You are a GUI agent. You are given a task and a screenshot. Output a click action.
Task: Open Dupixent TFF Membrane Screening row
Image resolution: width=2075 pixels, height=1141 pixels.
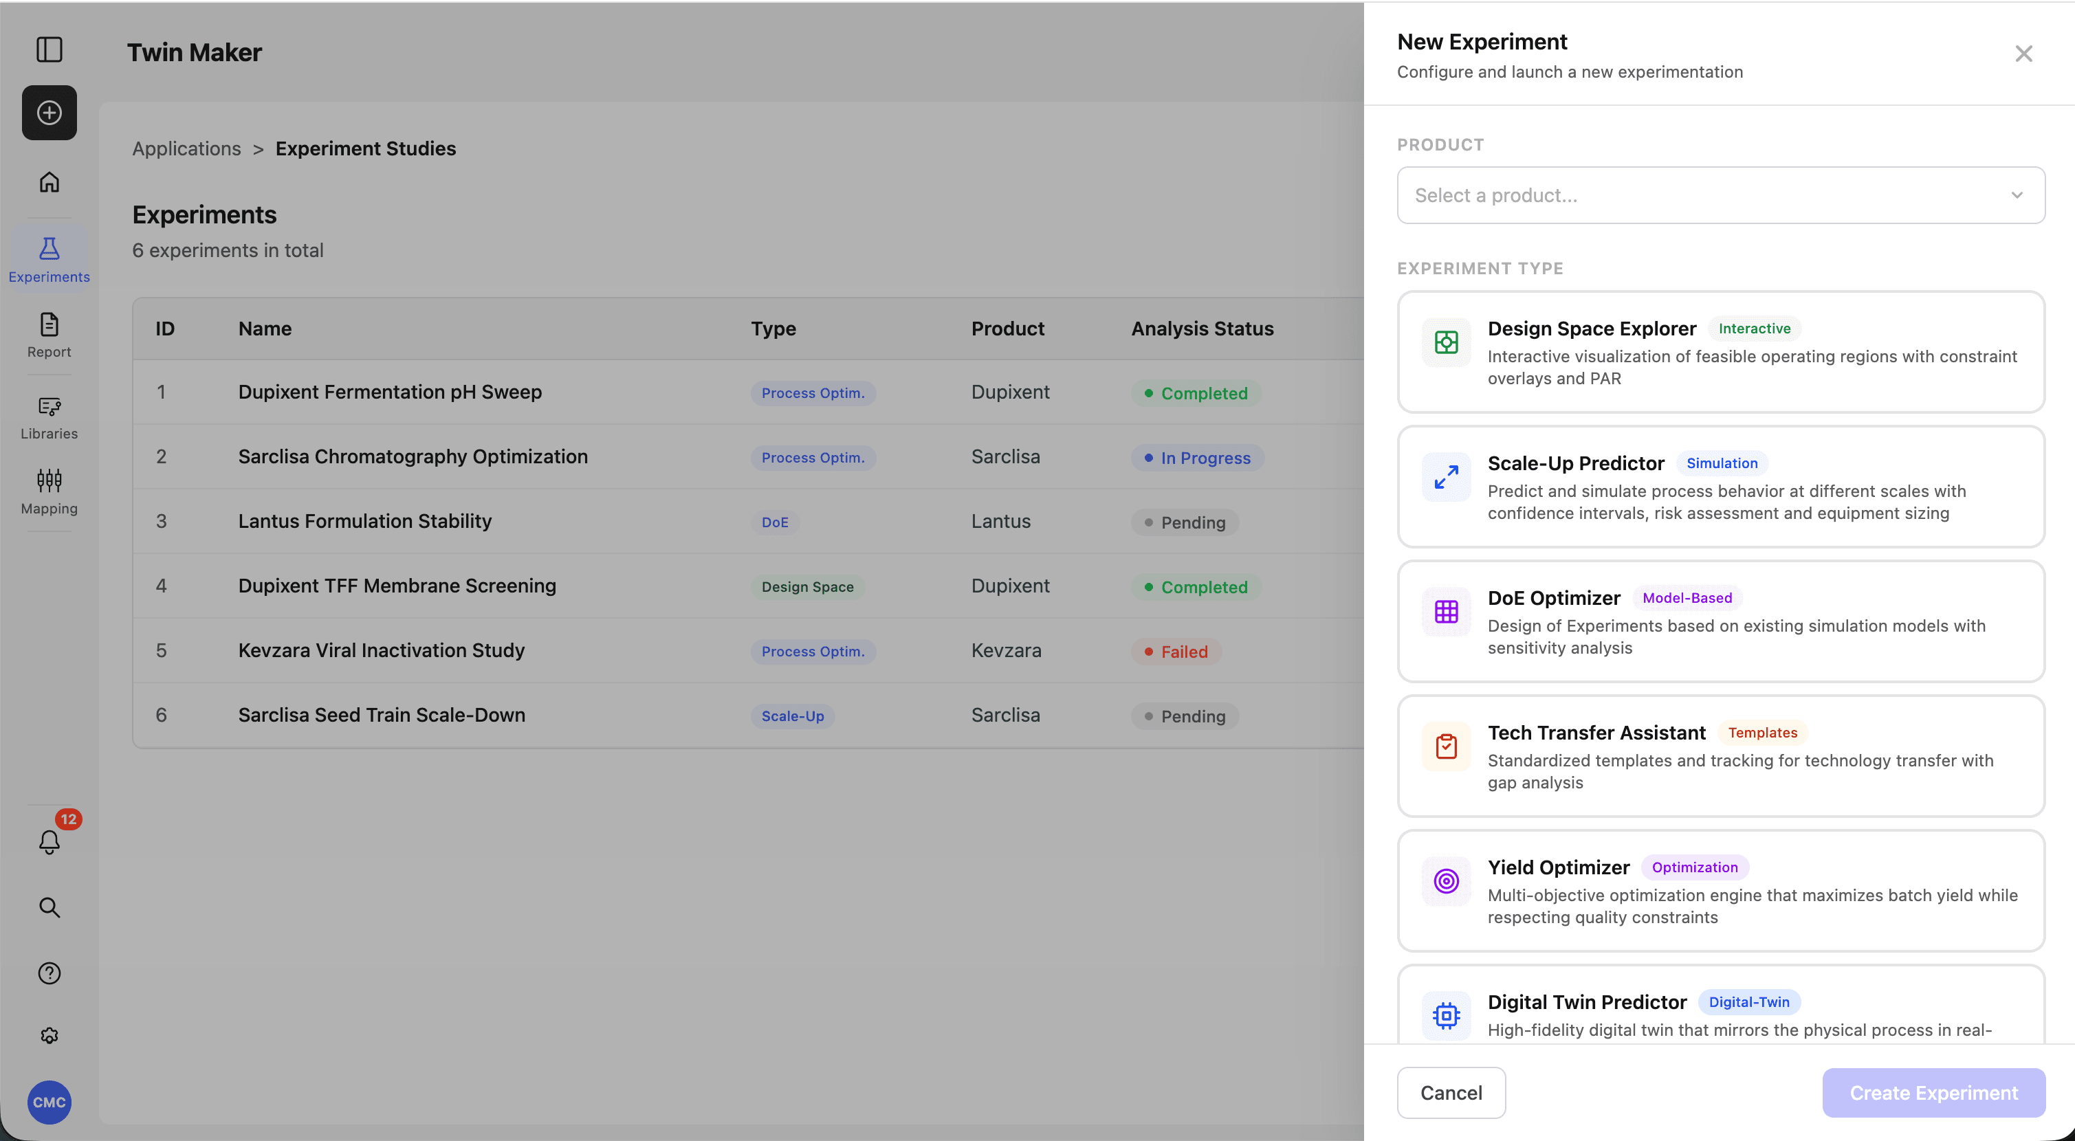[x=748, y=586]
